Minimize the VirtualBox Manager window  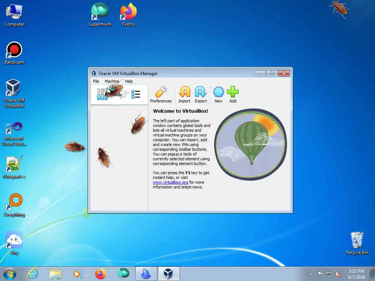point(260,73)
